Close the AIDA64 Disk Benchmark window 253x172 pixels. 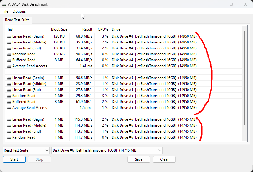click(x=245, y=4)
